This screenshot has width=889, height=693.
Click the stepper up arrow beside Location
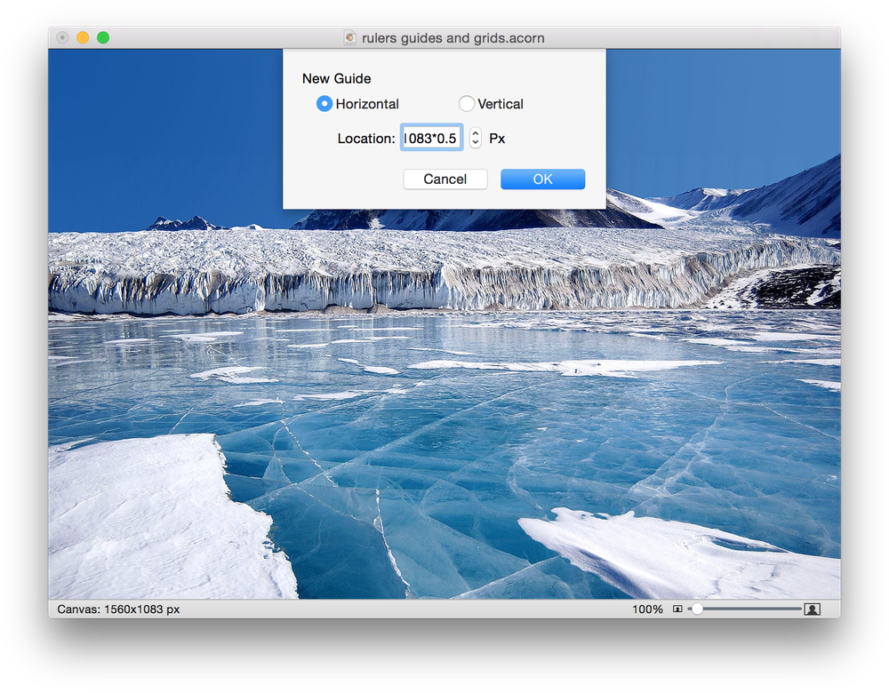[x=475, y=133]
